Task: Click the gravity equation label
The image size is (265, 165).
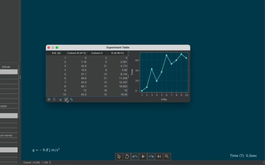Action: [46, 150]
